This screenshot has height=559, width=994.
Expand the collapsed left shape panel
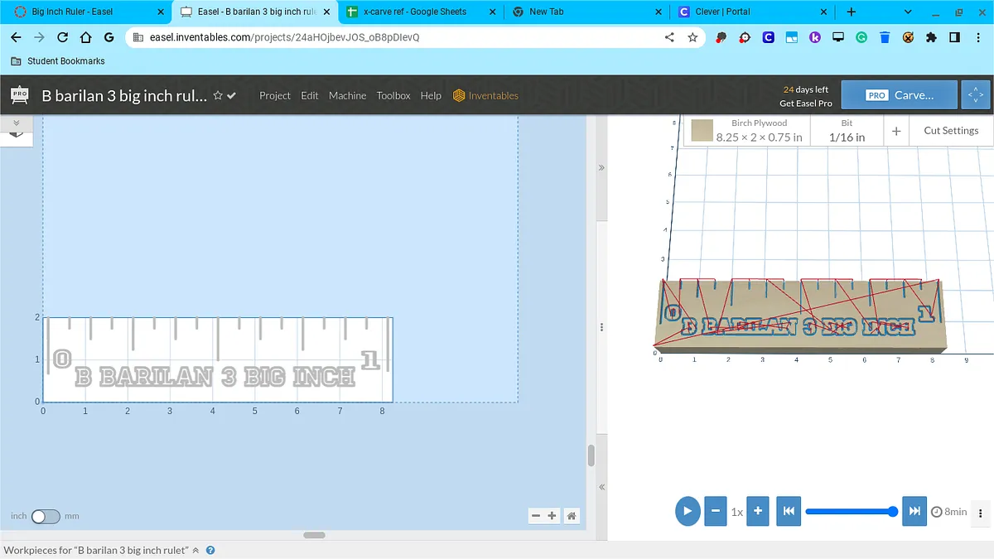click(16, 123)
